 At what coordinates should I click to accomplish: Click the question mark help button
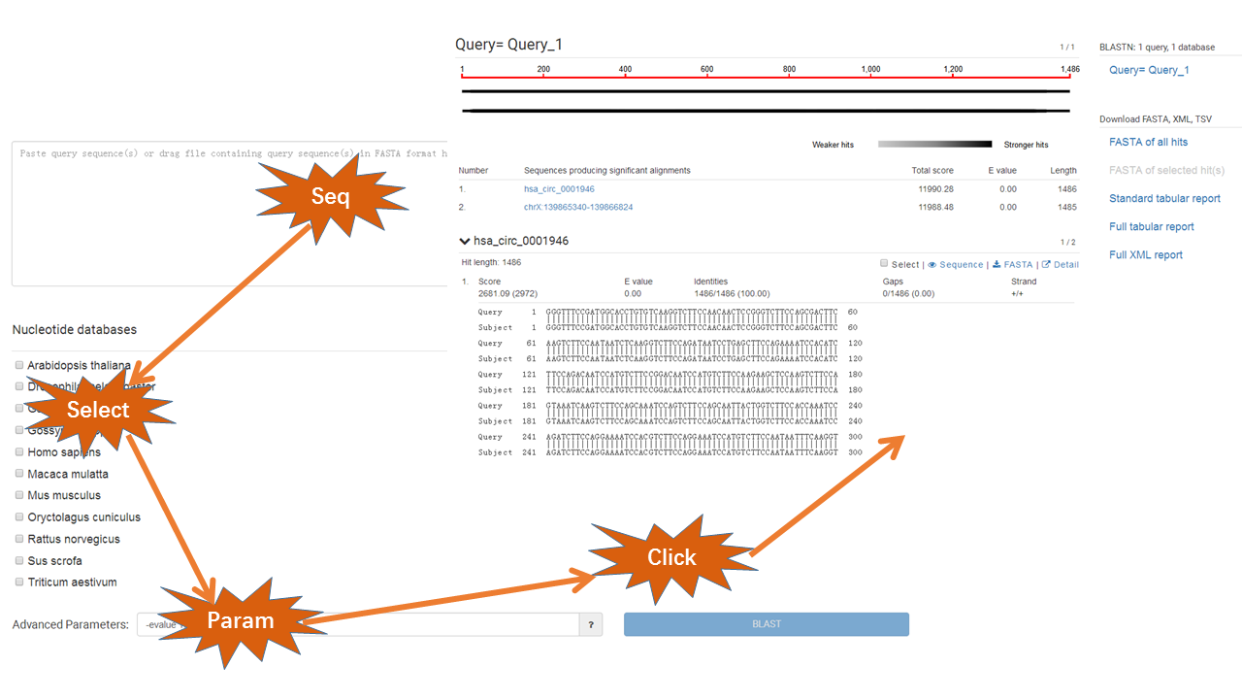590,625
